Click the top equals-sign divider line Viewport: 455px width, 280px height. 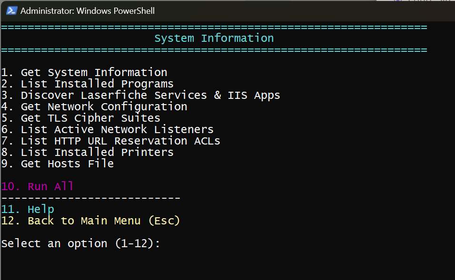coord(214,27)
